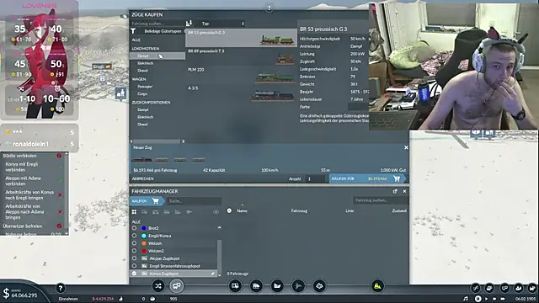This screenshot has height=303, width=539.
Task: Select the Eregli/Konya line radio button
Action: point(135,236)
